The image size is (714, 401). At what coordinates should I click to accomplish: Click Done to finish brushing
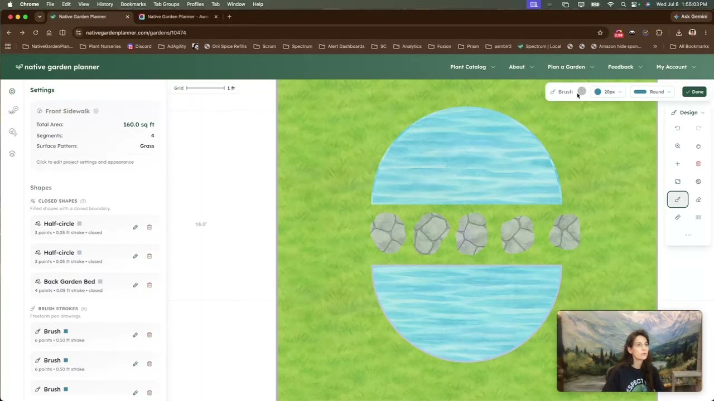click(x=694, y=92)
